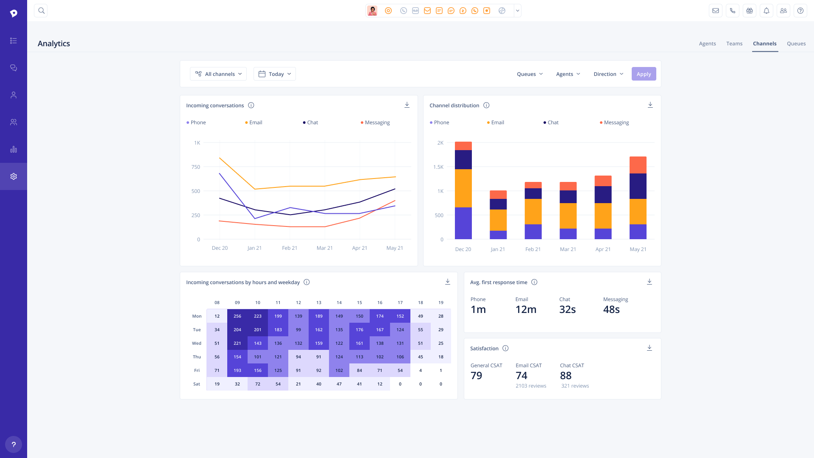Screen dimensions: 814x458
Task: Click the orange Messenger-style channel icon
Action: (463, 11)
